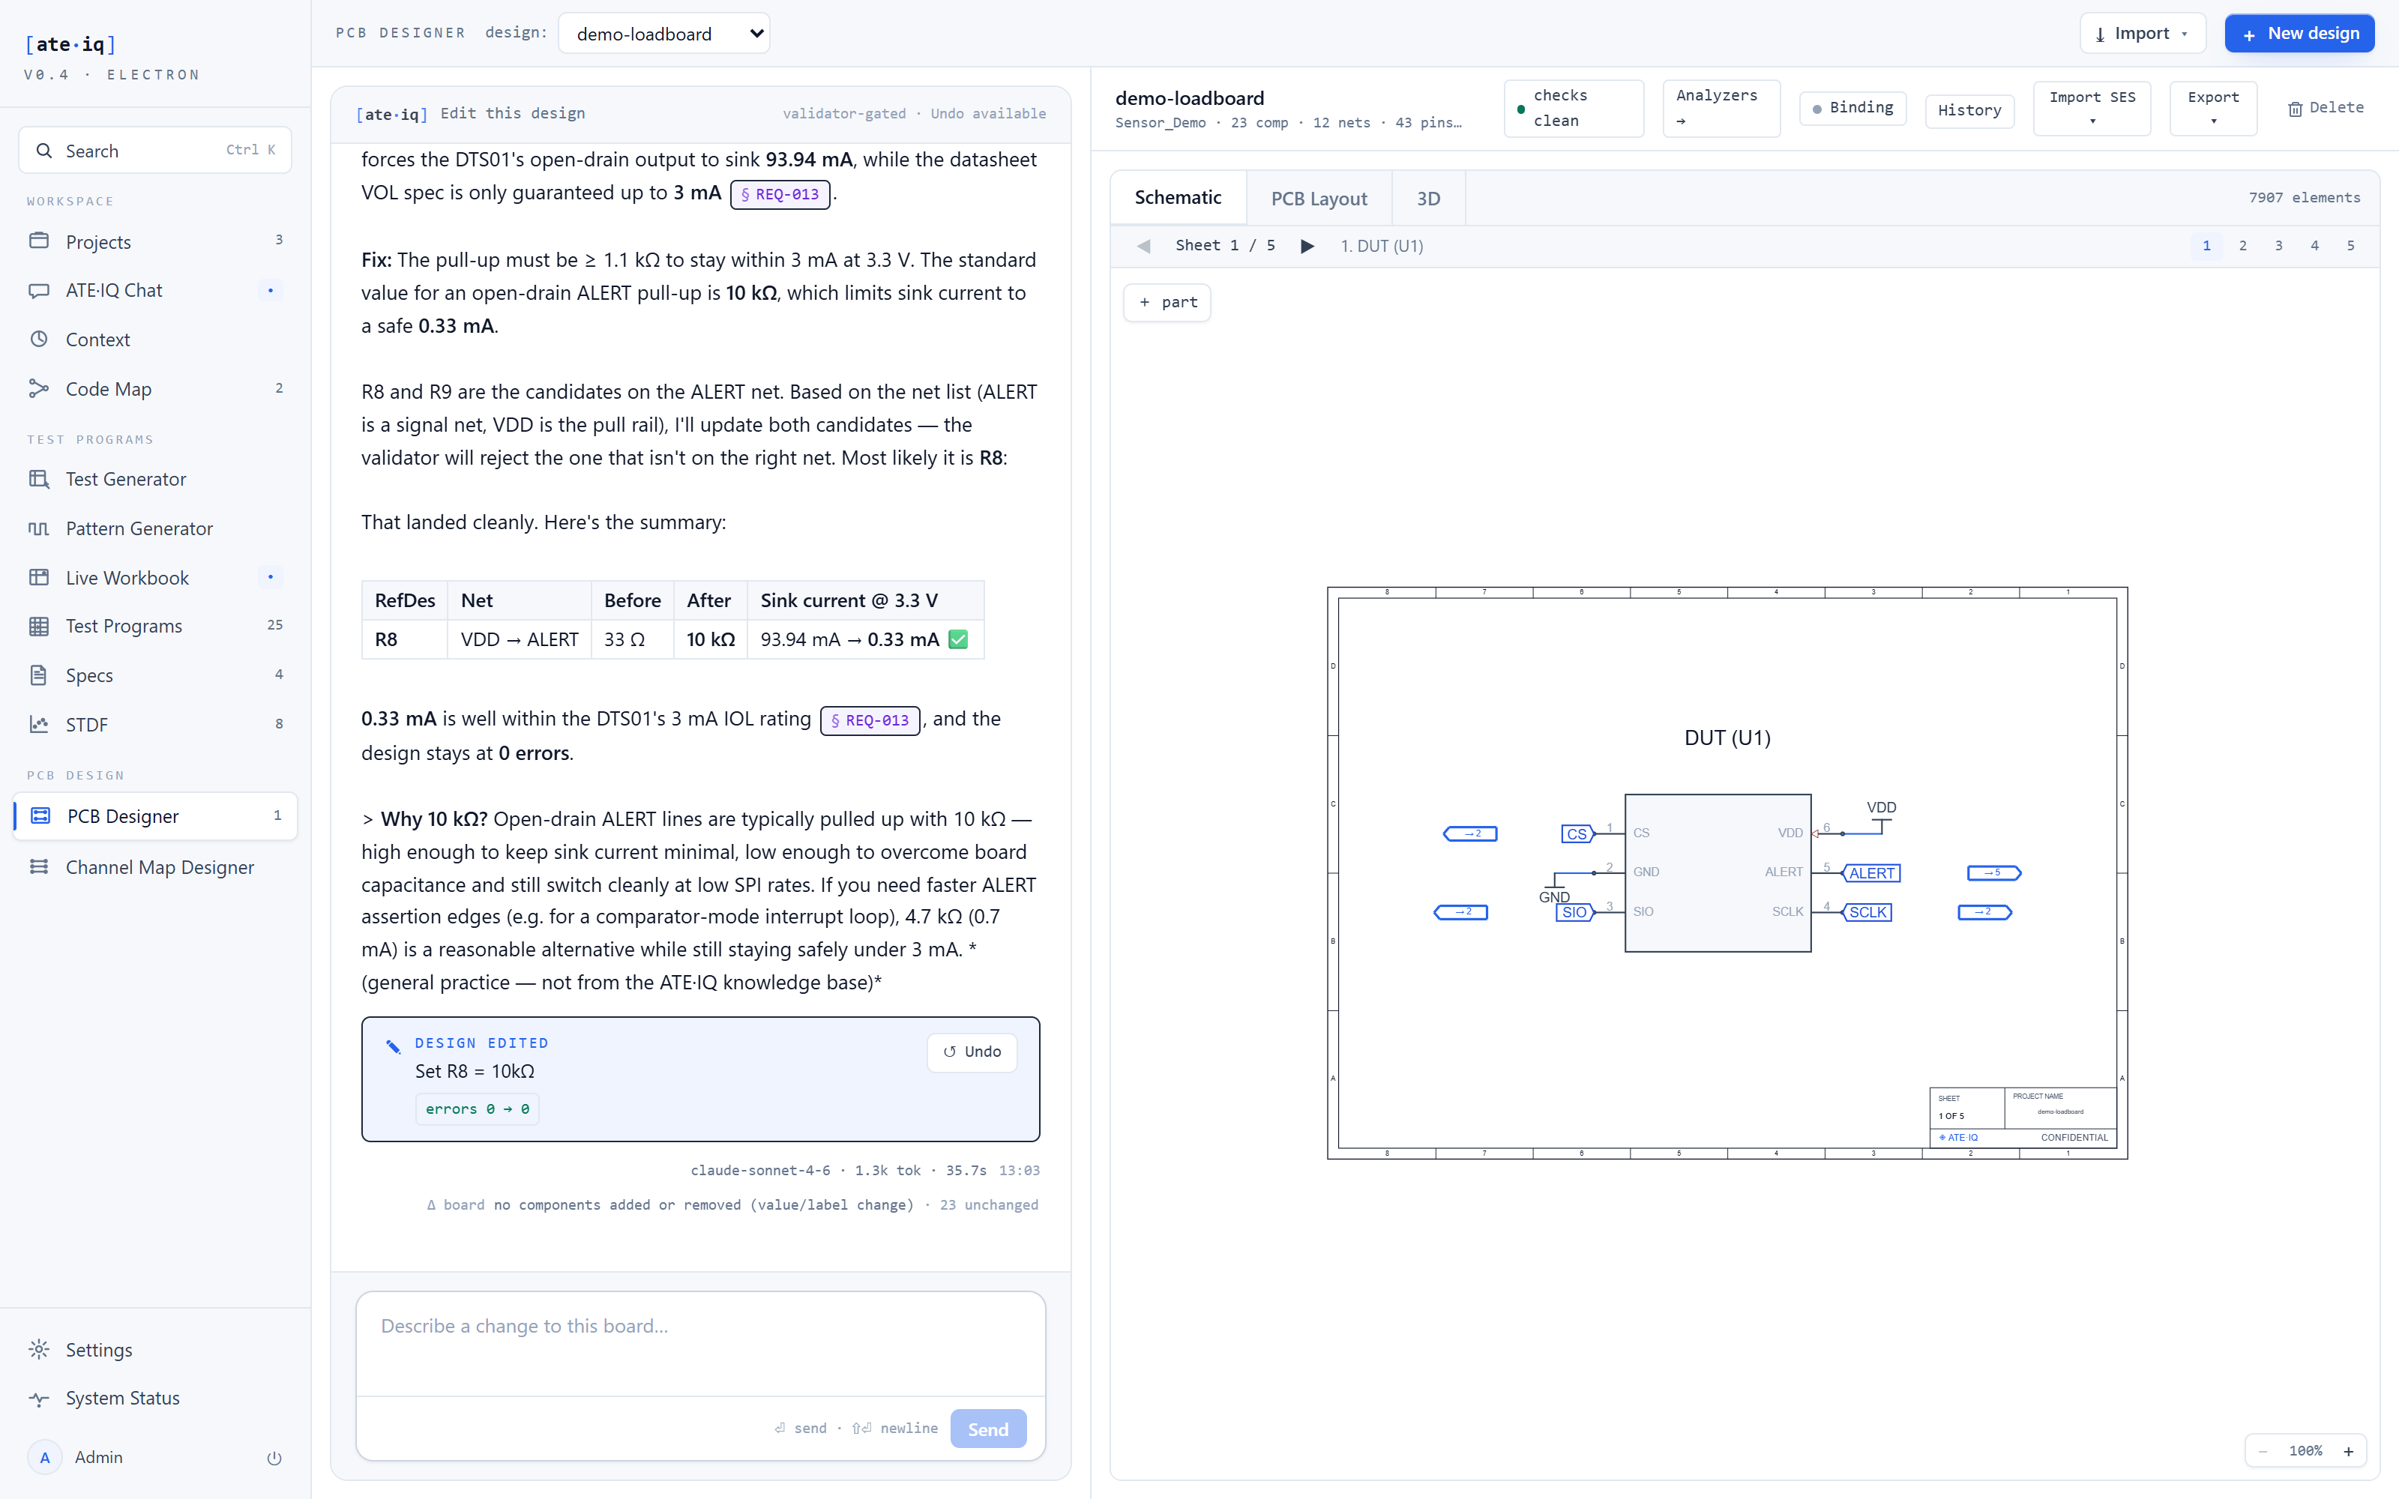Screen dimensions: 2399x1499
Task: Open the Projects workspace icon
Action: click(x=39, y=241)
